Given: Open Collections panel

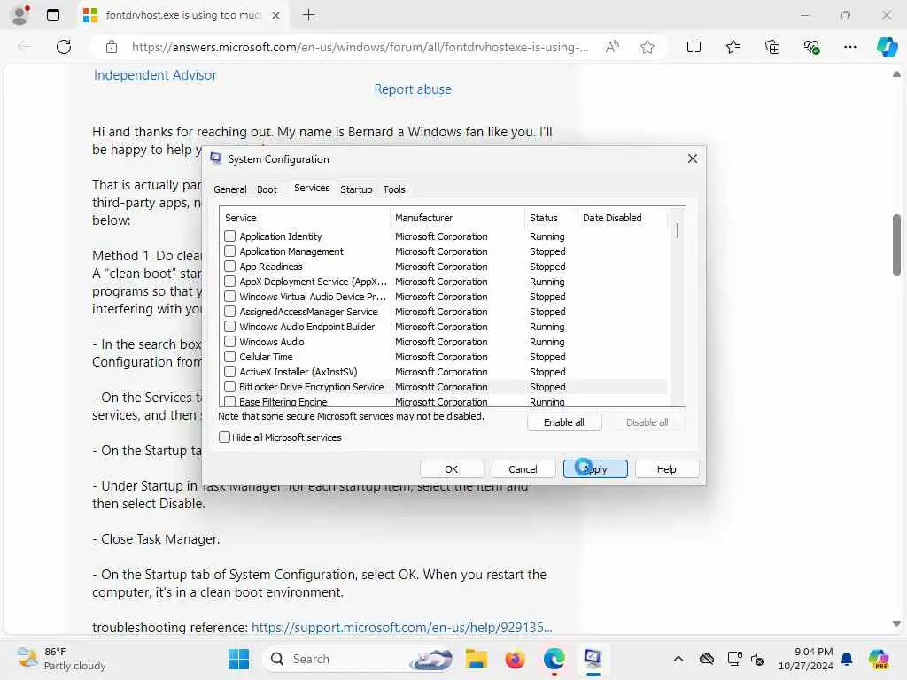Looking at the screenshot, I should tap(772, 47).
